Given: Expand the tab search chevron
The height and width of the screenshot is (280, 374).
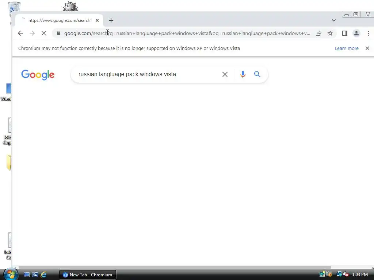Looking at the screenshot, I should coord(334,20).
